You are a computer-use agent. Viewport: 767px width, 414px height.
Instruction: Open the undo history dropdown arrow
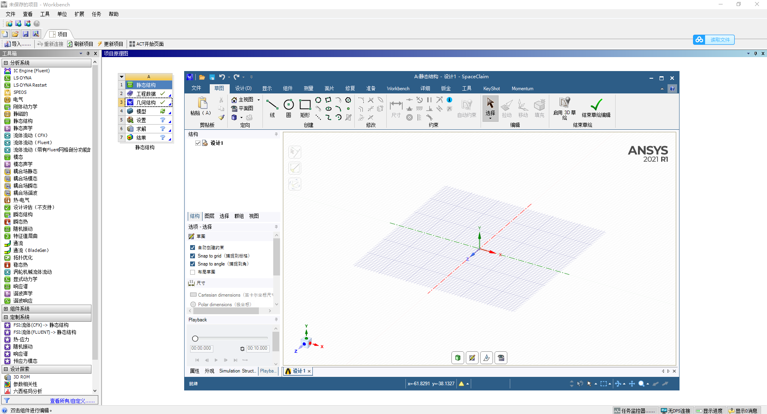point(229,77)
